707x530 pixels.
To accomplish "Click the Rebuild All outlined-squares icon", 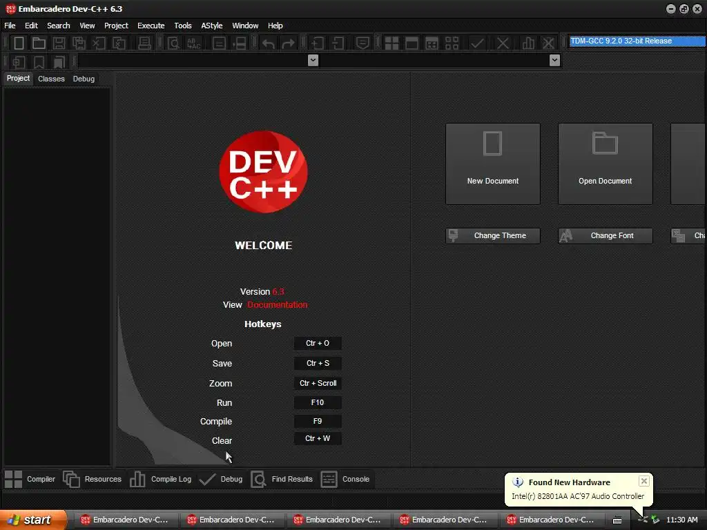I will point(452,43).
